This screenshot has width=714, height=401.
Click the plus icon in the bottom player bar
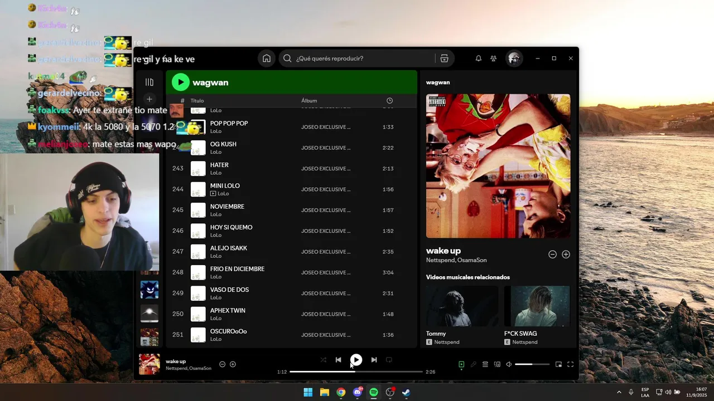click(x=233, y=364)
